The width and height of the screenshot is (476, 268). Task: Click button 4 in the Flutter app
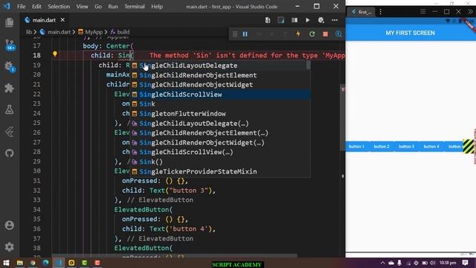click(431, 147)
